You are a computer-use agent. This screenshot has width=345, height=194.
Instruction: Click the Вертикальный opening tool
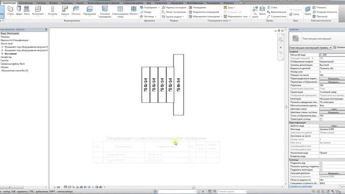277,12
